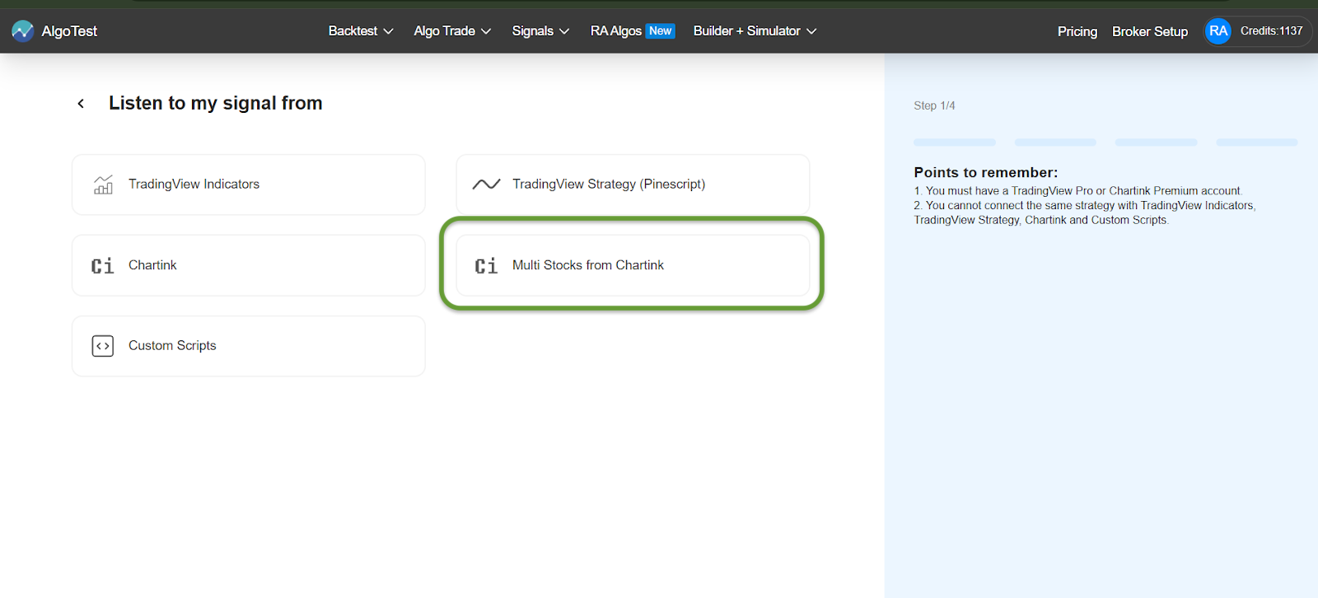Image resolution: width=1318 pixels, height=598 pixels.
Task: Click the third step progress bar segment
Action: click(x=1157, y=142)
